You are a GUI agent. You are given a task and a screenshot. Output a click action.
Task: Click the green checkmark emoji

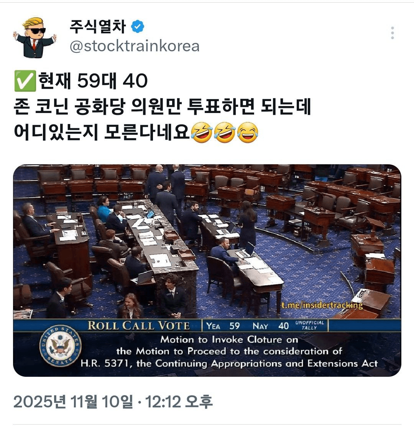tap(25, 81)
